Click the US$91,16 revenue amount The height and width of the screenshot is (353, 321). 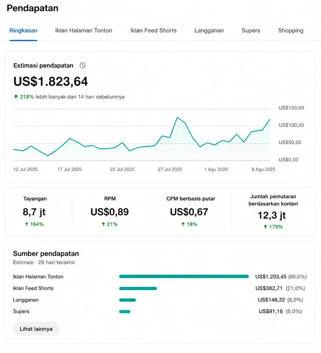point(271,311)
